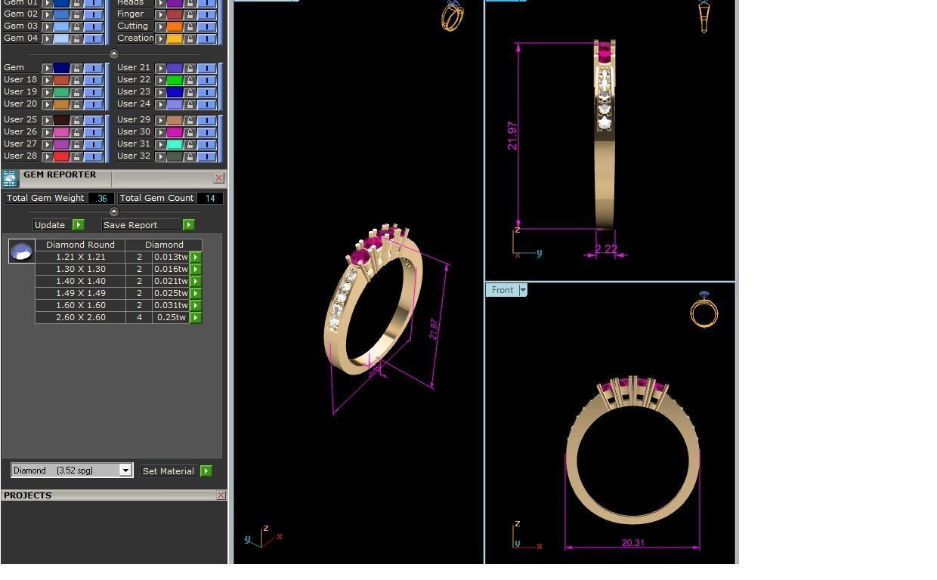Open the Diamond (3.52 spg) material dropdown
Screen dimensions: 937x580
tap(125, 470)
